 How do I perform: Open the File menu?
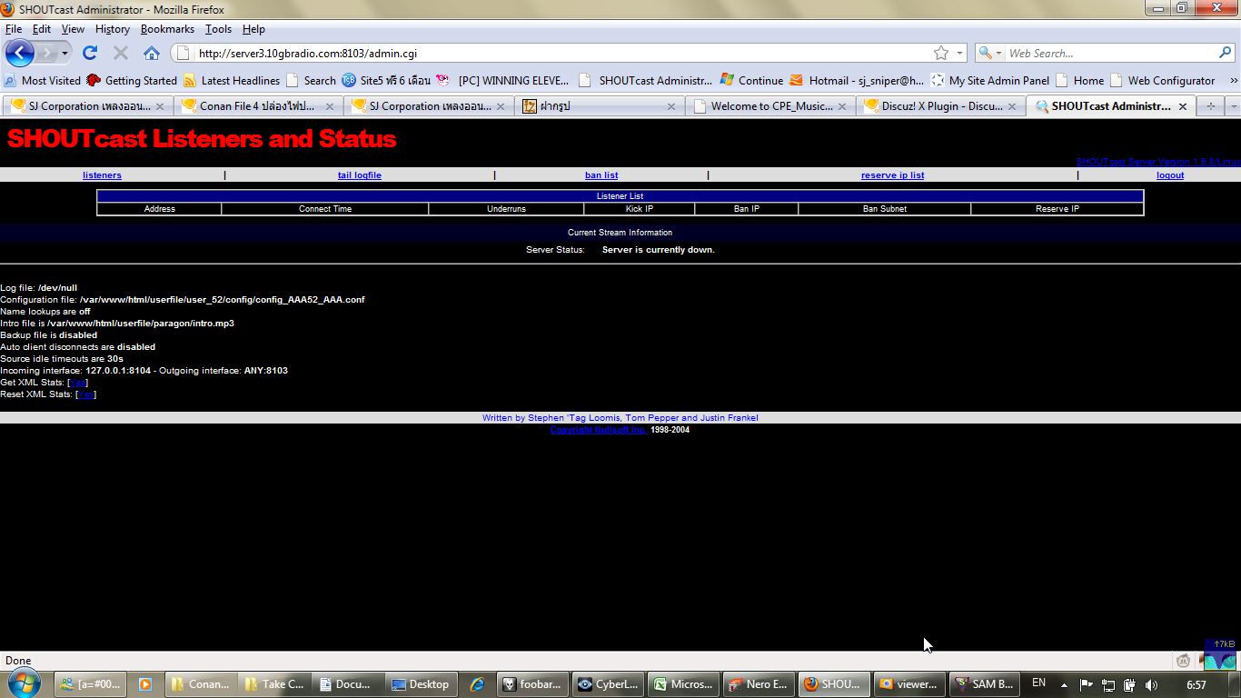(14, 29)
